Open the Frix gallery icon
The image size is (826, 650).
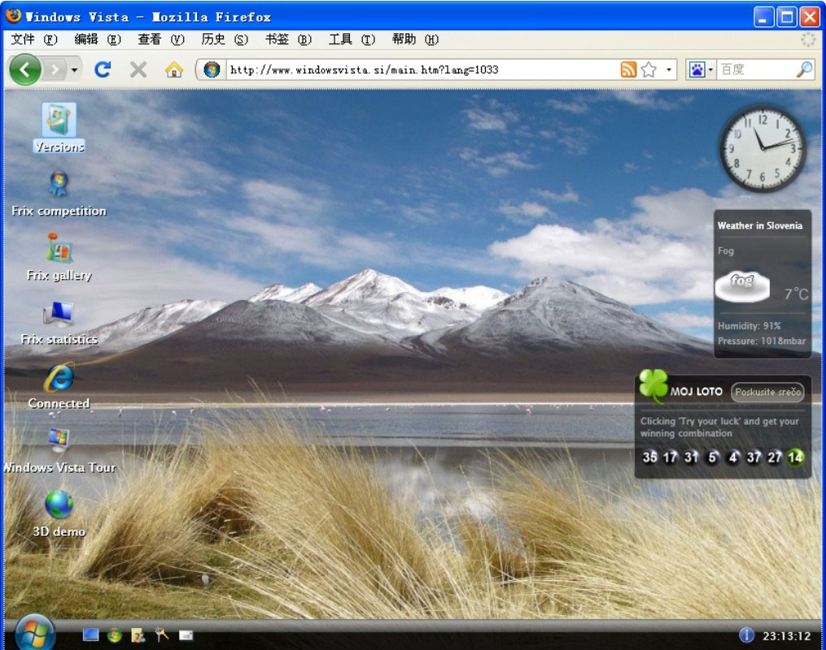[x=59, y=257]
